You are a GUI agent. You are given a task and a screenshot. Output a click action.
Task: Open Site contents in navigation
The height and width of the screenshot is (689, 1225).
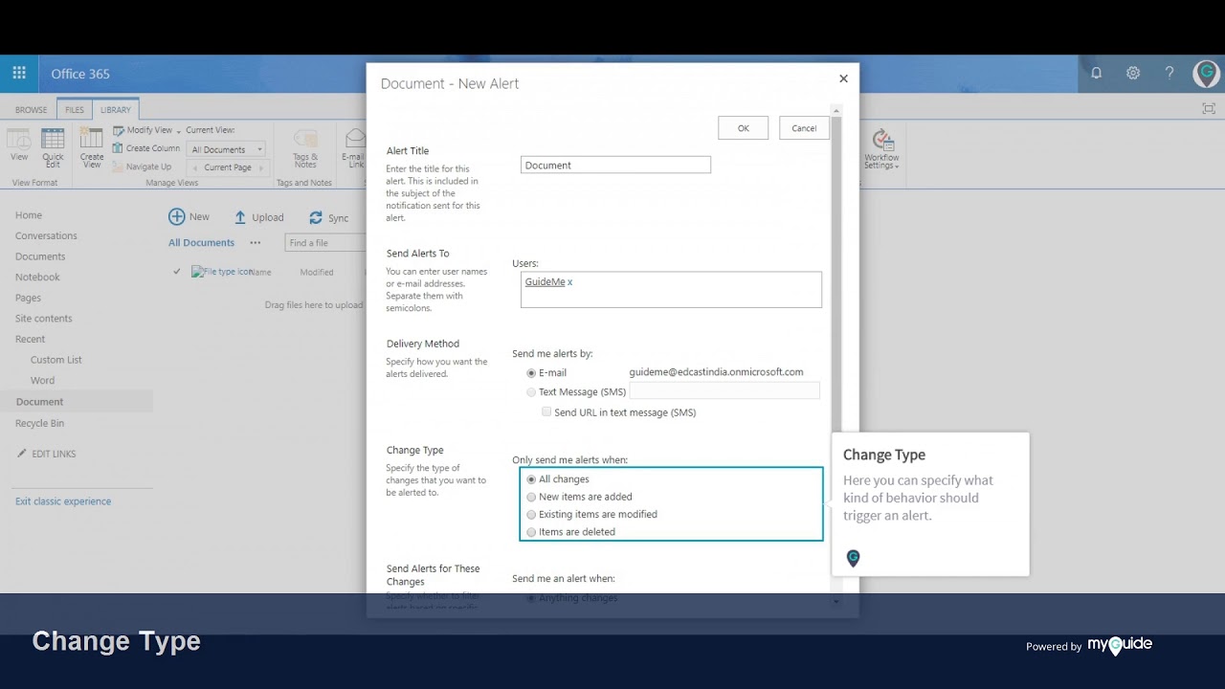[44, 319]
